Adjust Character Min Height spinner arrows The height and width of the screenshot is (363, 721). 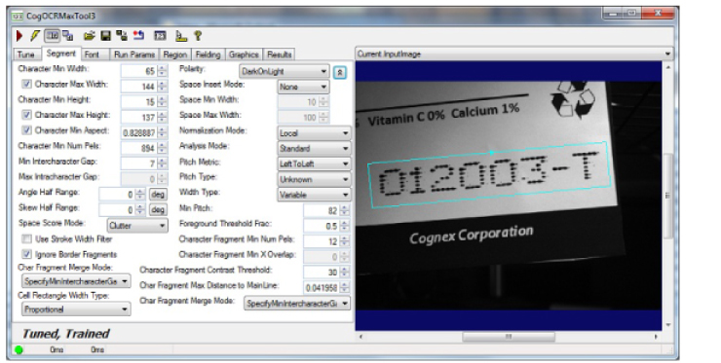tap(163, 101)
